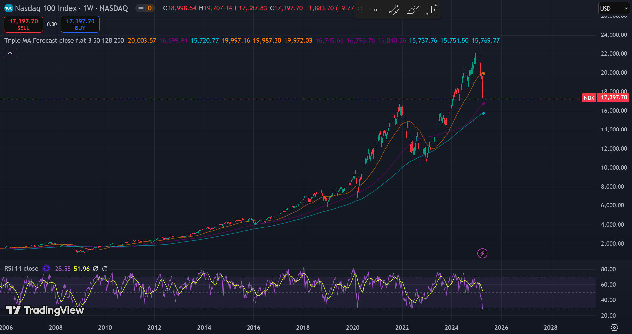Click the red 17,397.70 price axis tag
Screen dimensions: 632x334
coord(614,98)
